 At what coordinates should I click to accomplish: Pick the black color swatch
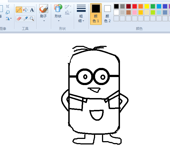116,6
